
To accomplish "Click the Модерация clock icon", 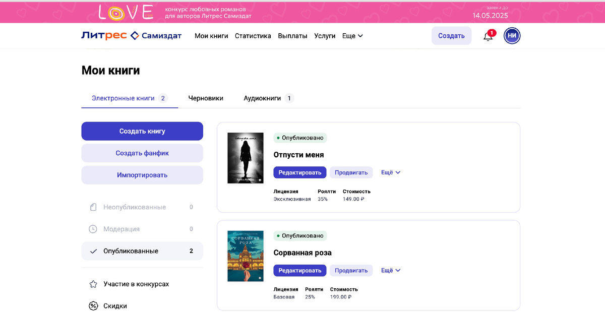I will 93,229.
